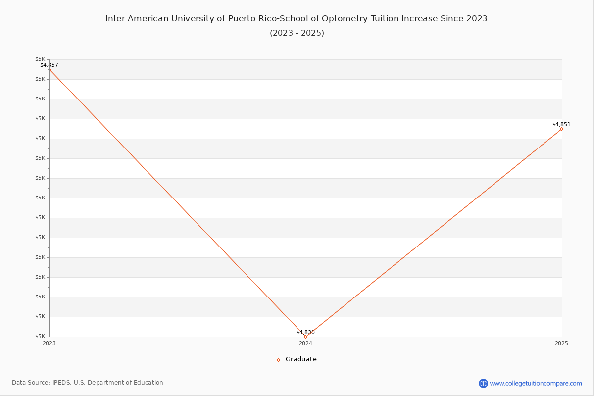Click the CTC logo icon
This screenshot has height=396, width=594.
coord(483,383)
